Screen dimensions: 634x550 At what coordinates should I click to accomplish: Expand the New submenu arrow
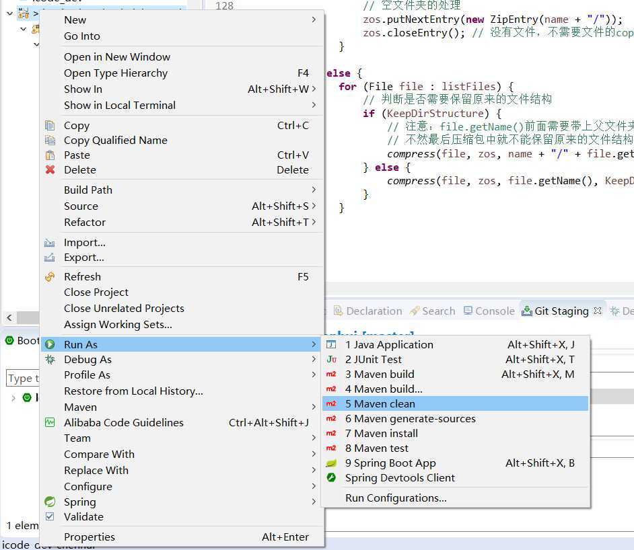point(314,19)
